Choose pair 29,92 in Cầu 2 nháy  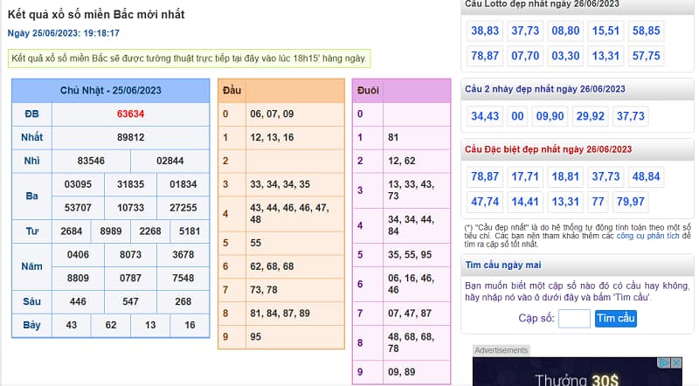[x=591, y=116]
